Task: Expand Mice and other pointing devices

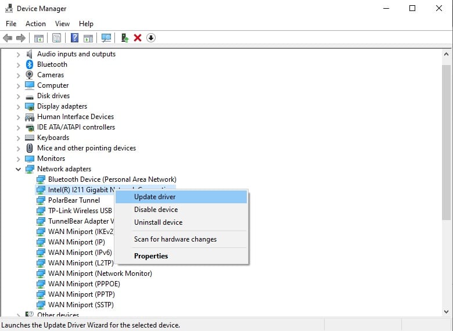Action: (18, 148)
